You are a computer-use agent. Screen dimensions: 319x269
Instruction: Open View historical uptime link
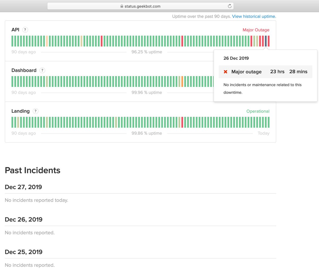(x=254, y=16)
